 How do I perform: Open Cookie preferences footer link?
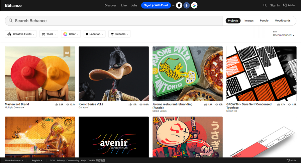pos(96,161)
